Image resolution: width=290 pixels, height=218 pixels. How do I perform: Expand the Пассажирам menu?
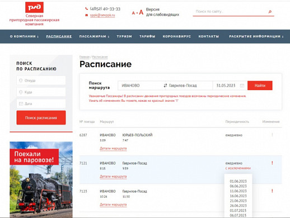[94, 36]
